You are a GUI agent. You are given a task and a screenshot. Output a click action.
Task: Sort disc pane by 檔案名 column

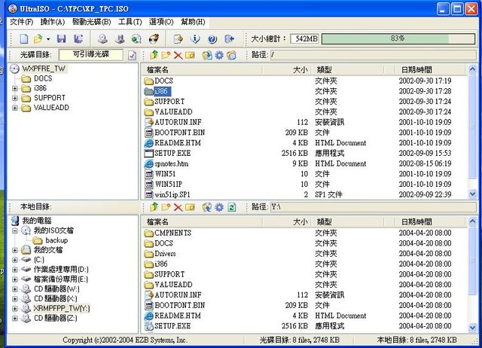coord(202,70)
